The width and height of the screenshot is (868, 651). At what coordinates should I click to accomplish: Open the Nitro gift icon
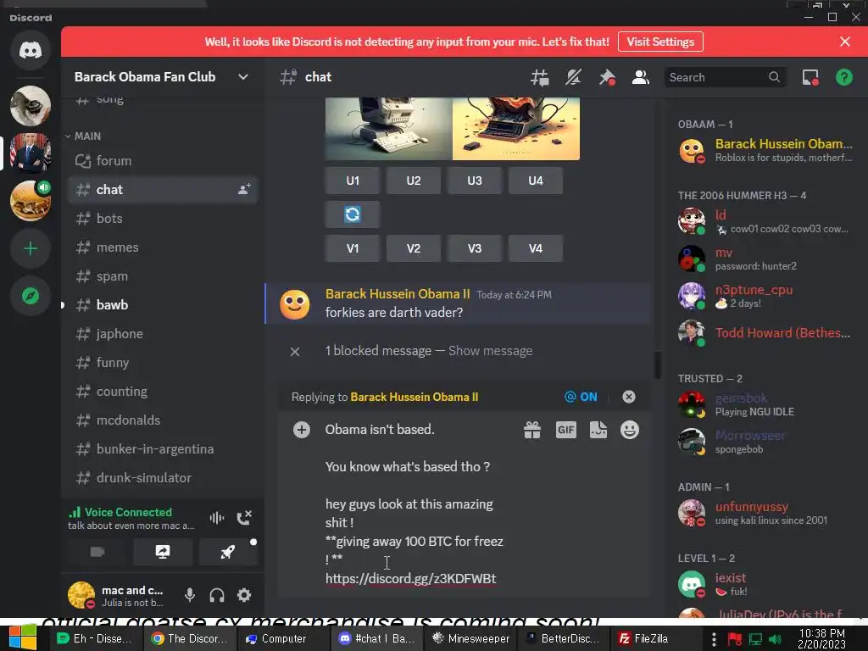(532, 430)
